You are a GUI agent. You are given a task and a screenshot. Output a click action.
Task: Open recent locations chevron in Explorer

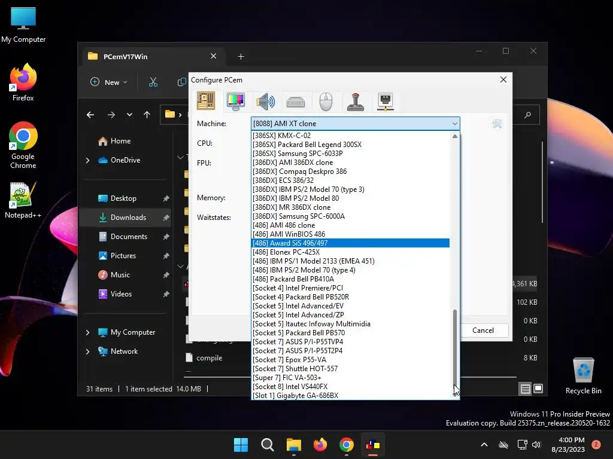click(129, 115)
